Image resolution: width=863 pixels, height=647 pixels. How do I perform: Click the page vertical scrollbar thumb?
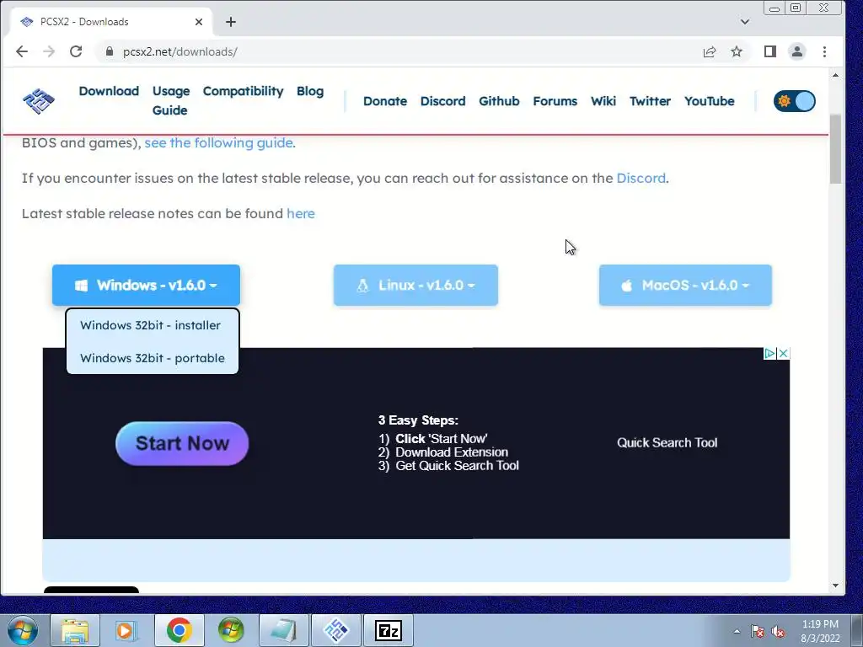(x=835, y=148)
